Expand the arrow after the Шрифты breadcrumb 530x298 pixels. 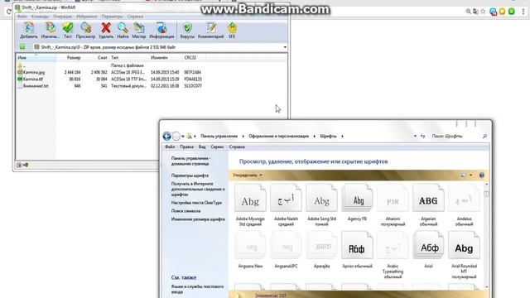coord(342,136)
